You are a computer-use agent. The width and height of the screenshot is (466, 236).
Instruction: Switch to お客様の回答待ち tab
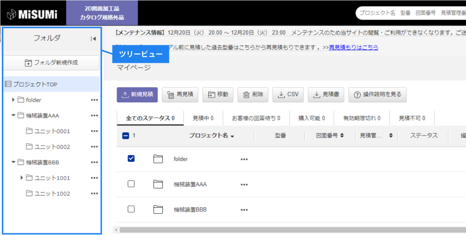256,118
